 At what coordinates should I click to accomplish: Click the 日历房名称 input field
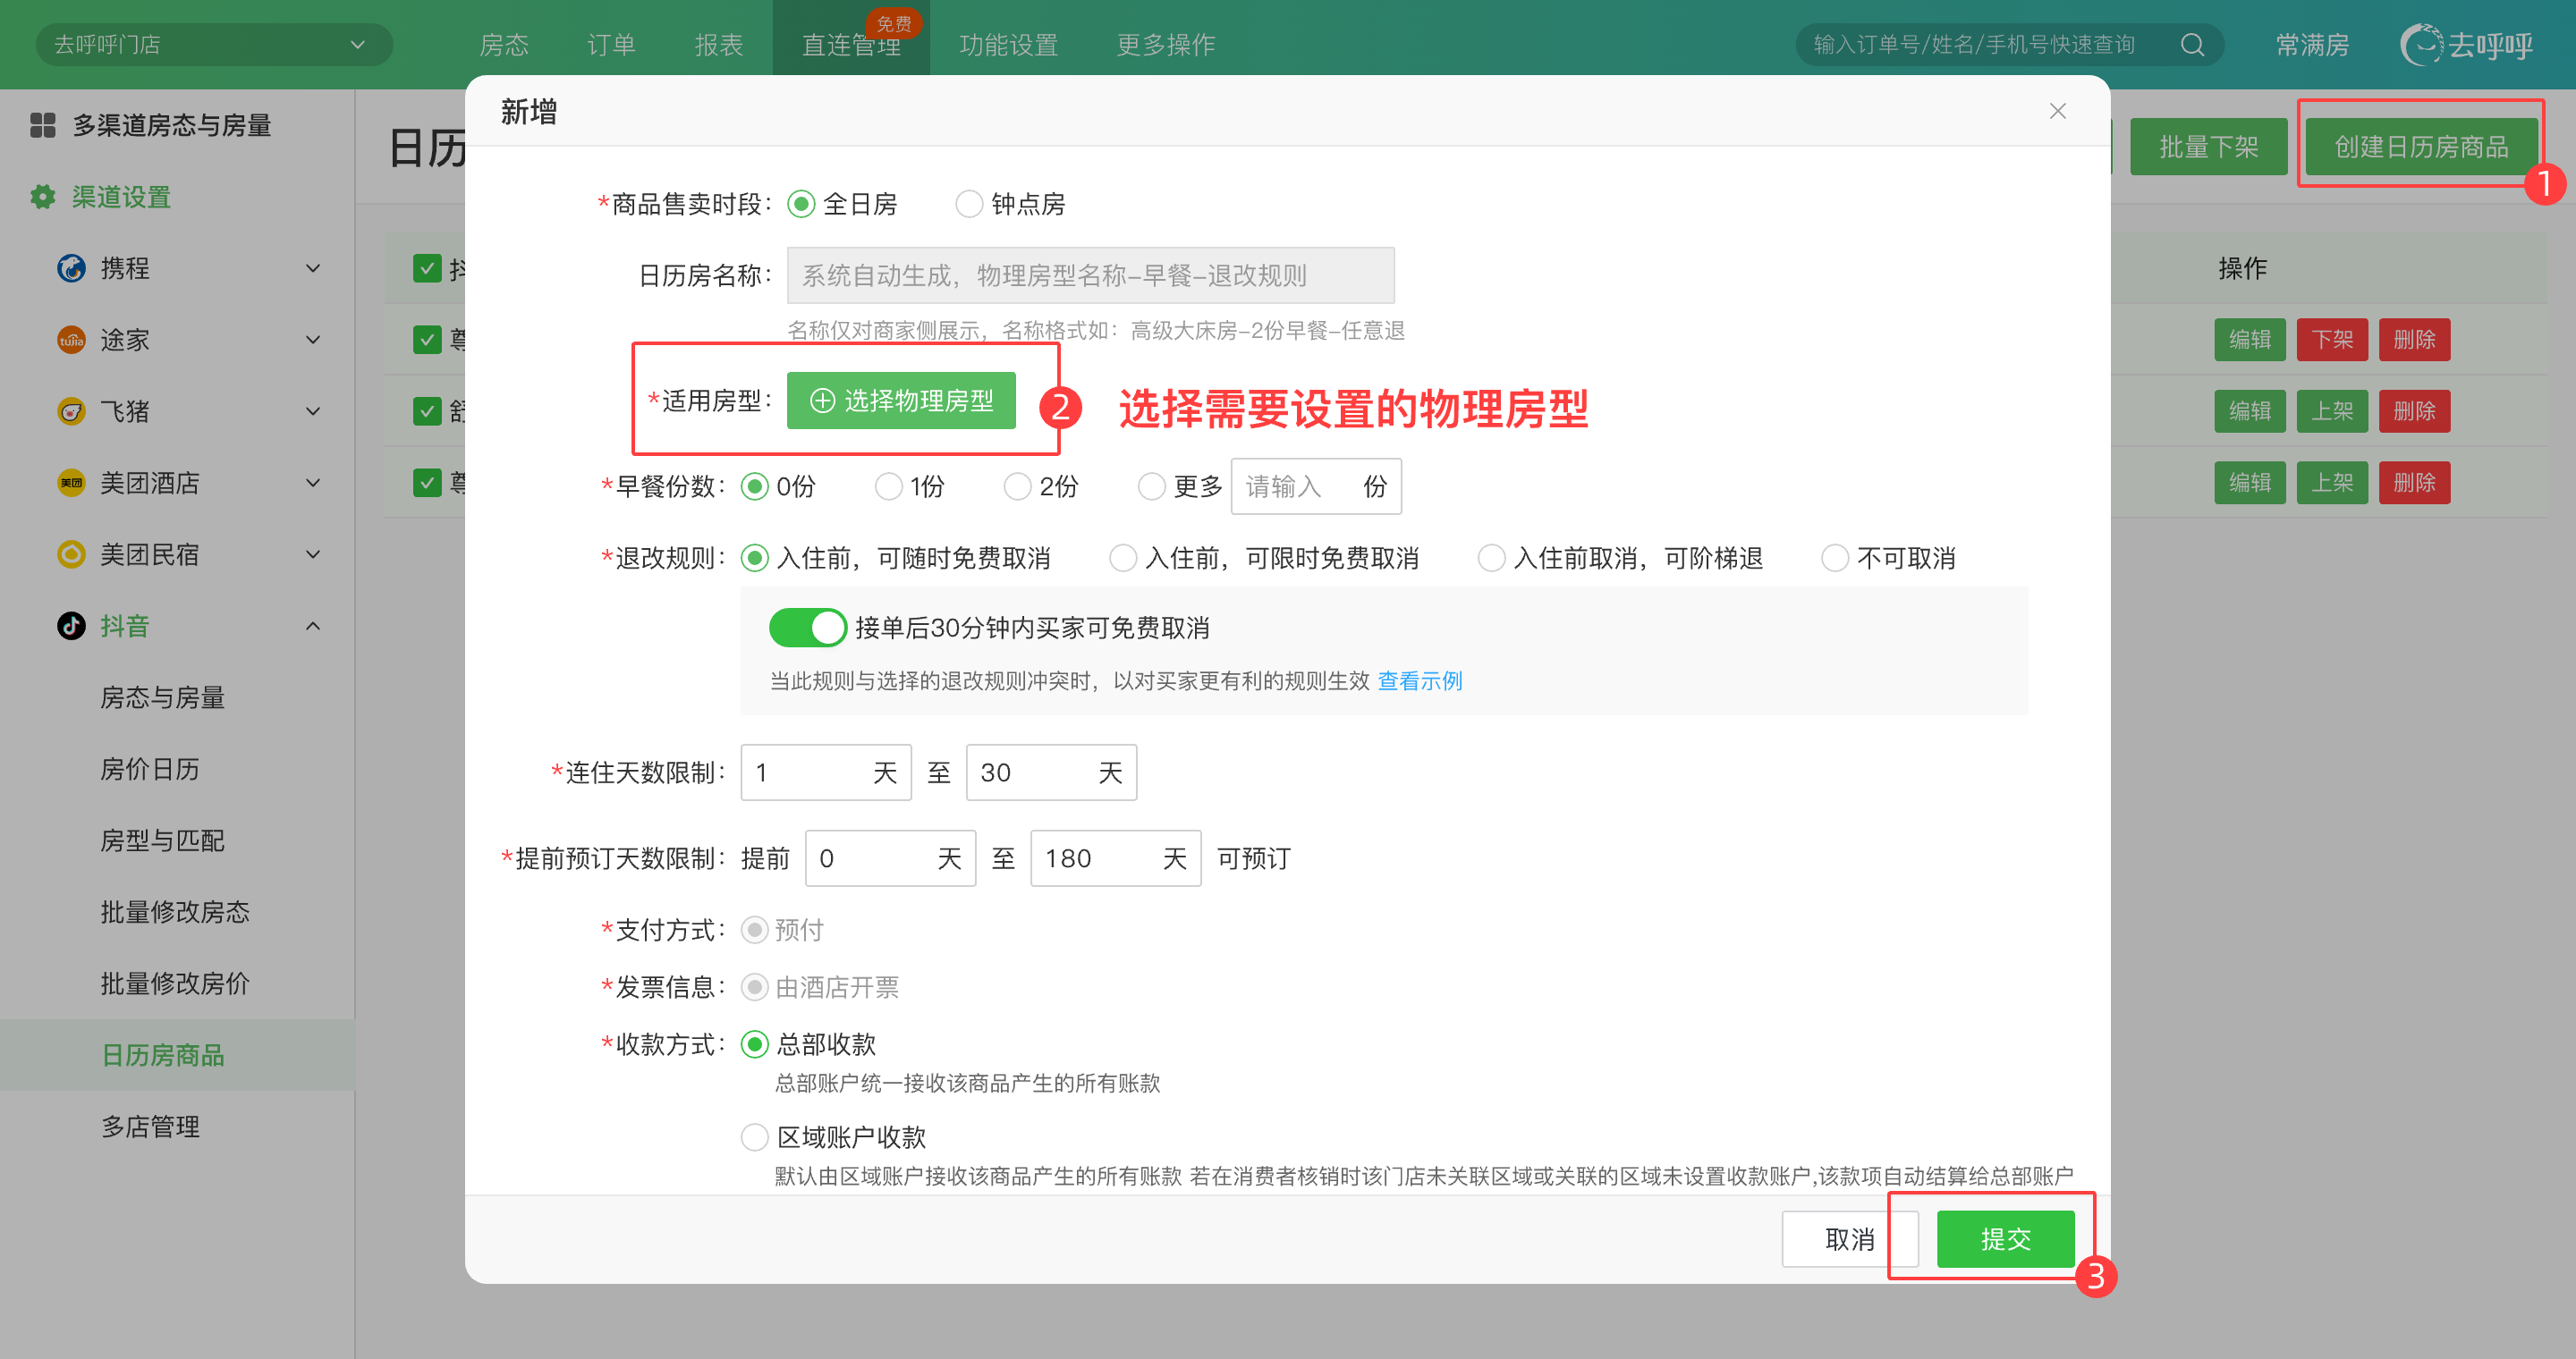click(1090, 274)
